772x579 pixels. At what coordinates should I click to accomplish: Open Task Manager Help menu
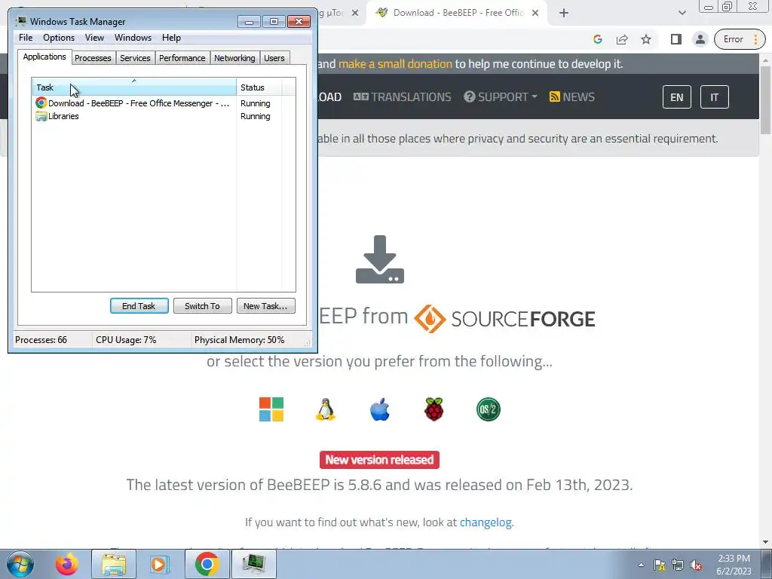point(171,38)
